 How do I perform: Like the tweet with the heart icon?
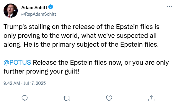coord(109,98)
